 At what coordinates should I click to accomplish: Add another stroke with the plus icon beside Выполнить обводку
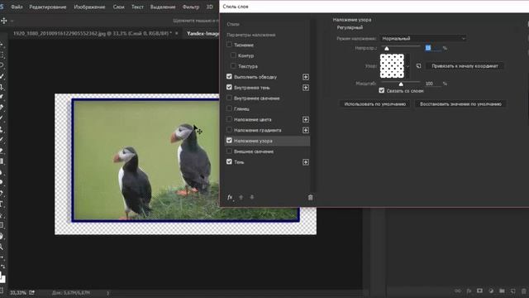[x=306, y=77]
